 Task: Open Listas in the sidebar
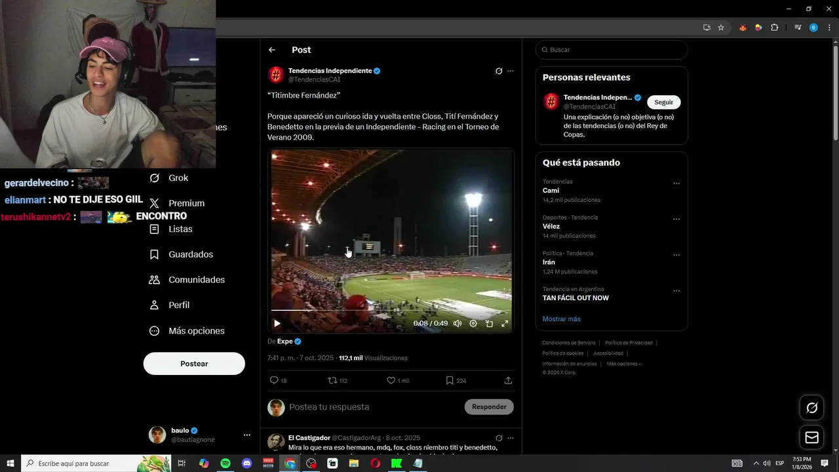170,229
